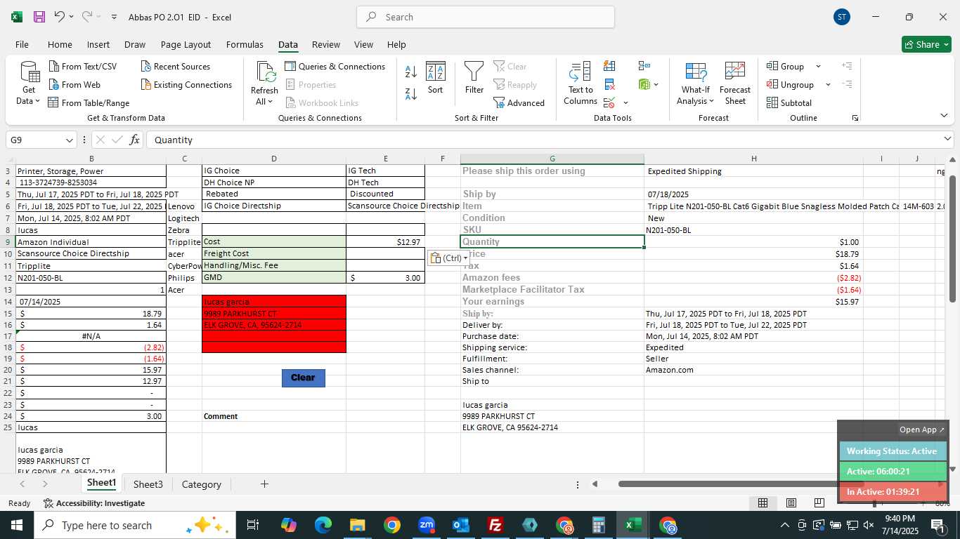Add a new sheet with plus icon
Viewport: 960px width, 539px height.
click(264, 484)
